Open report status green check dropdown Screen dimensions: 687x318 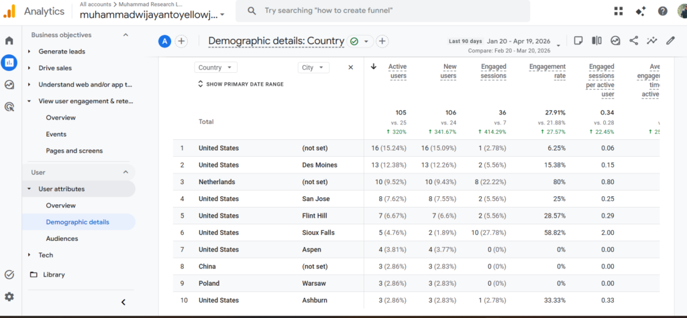[x=360, y=41]
